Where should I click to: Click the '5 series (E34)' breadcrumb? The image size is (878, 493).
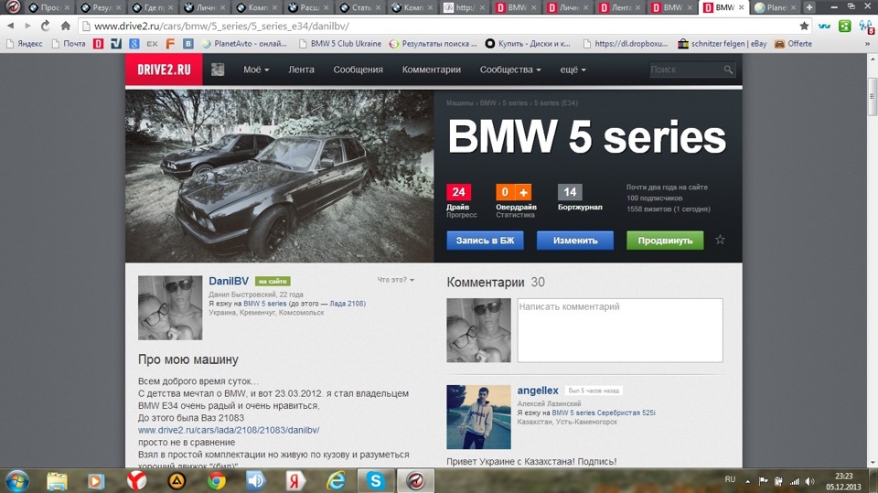(x=555, y=103)
